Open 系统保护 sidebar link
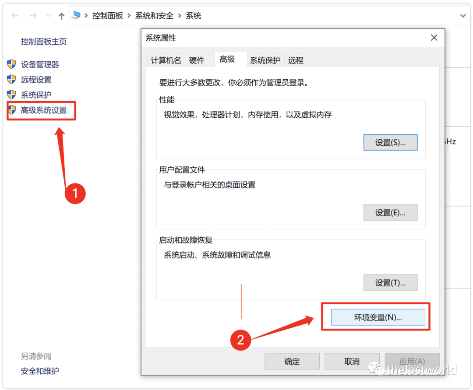Screen dimensions: 473x390 pos(36,95)
